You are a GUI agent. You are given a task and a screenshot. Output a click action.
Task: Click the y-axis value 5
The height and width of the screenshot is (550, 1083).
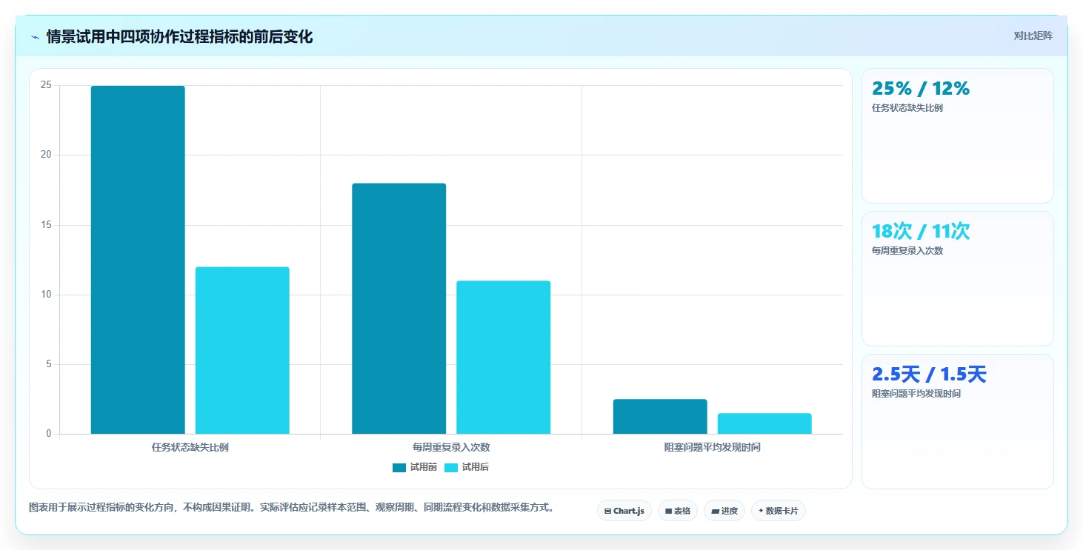pos(49,364)
